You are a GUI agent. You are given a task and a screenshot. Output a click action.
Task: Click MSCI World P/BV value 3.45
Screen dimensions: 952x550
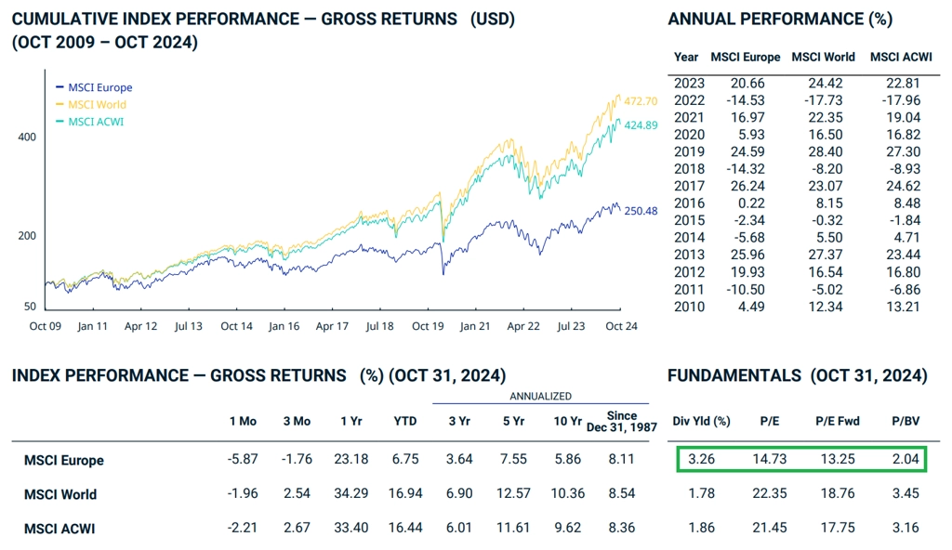[x=906, y=493]
